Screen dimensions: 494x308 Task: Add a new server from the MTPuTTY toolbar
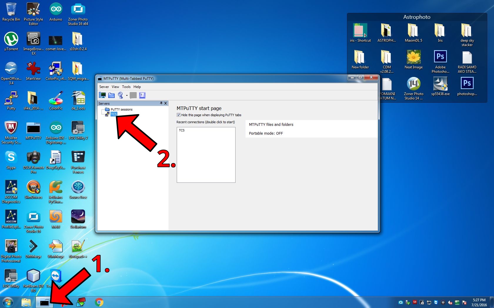(x=103, y=95)
